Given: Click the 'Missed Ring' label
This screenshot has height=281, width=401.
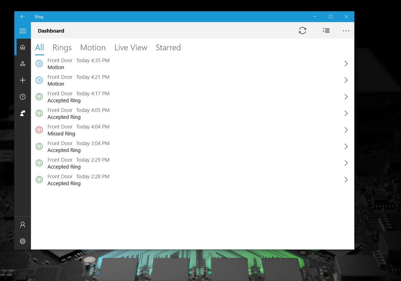Looking at the screenshot, I should pyautogui.click(x=61, y=134).
